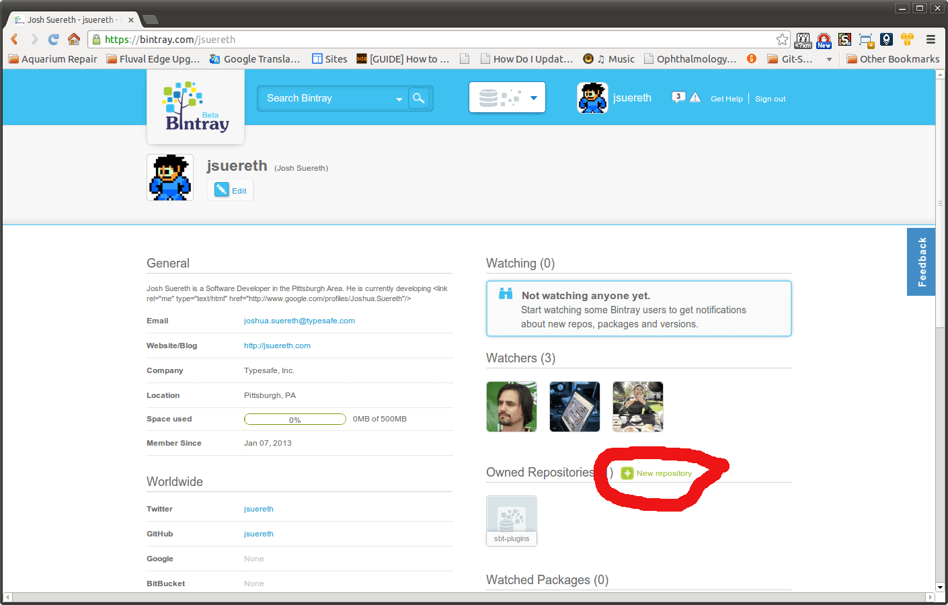The image size is (948, 605).
Task: Click the New repository link
Action: pos(664,473)
